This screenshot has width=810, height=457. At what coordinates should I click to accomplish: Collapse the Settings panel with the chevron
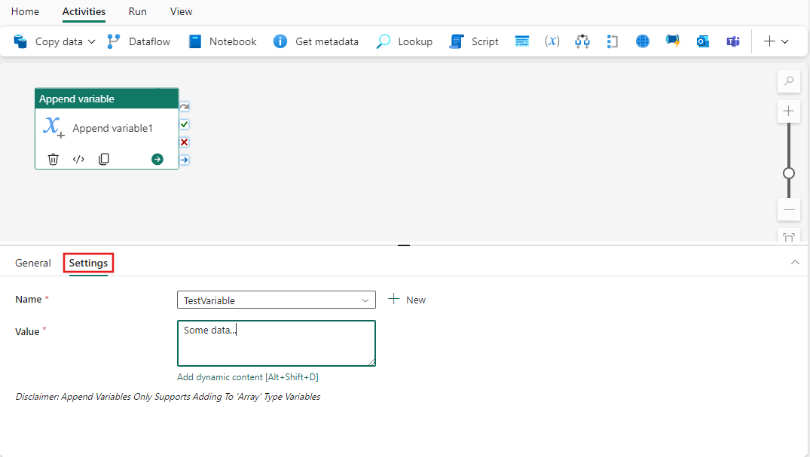pyautogui.click(x=795, y=262)
